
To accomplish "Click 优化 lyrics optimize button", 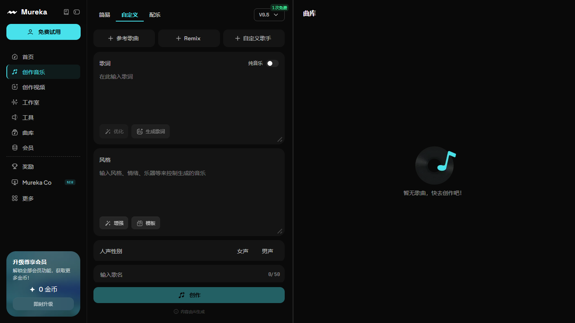I will tap(114, 132).
